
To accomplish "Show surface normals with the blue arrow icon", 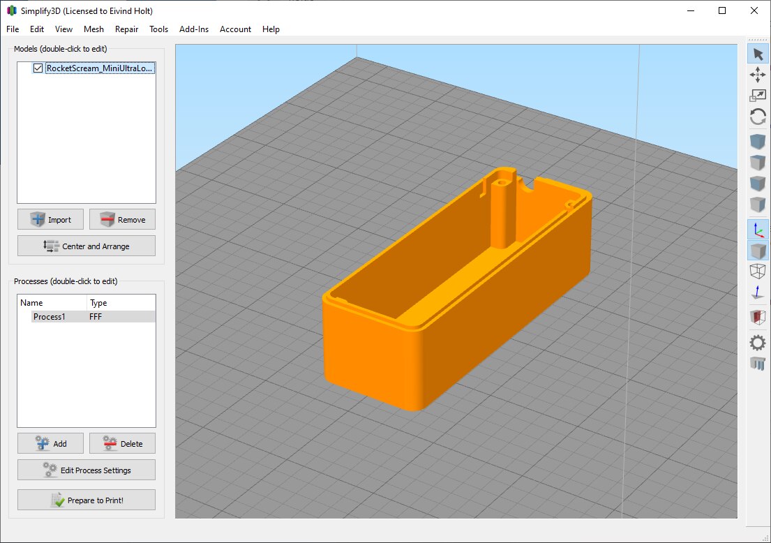I will pos(758,293).
